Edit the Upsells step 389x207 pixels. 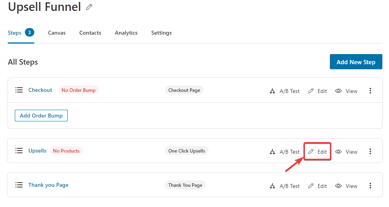tap(317, 152)
